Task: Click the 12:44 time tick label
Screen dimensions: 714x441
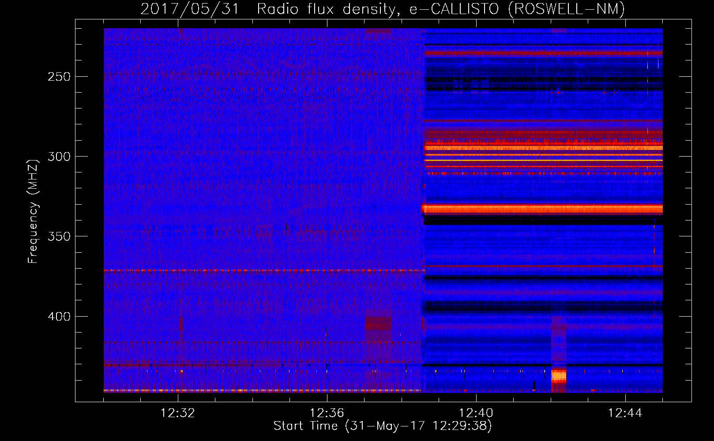Action: tap(625, 413)
